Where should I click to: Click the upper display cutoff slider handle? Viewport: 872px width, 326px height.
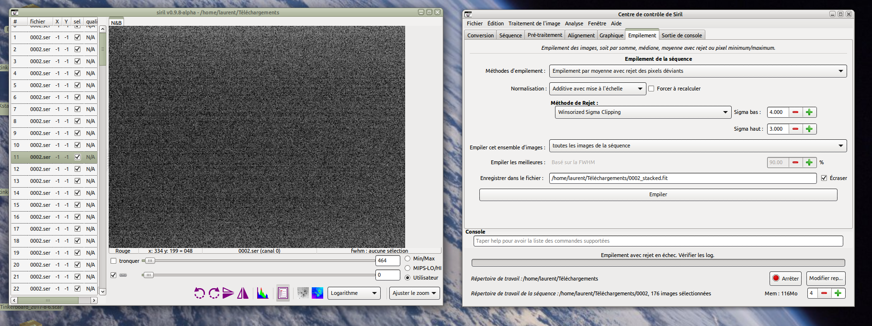coord(150,261)
